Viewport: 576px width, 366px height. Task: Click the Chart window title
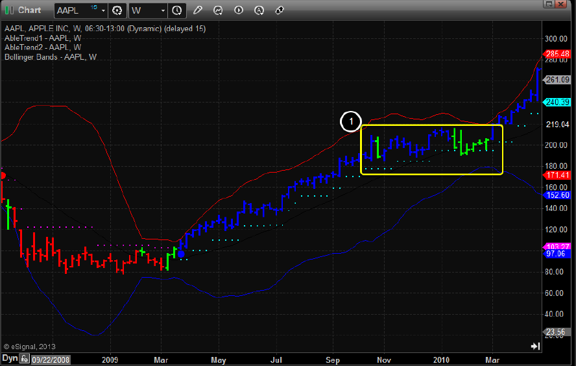[x=29, y=10]
